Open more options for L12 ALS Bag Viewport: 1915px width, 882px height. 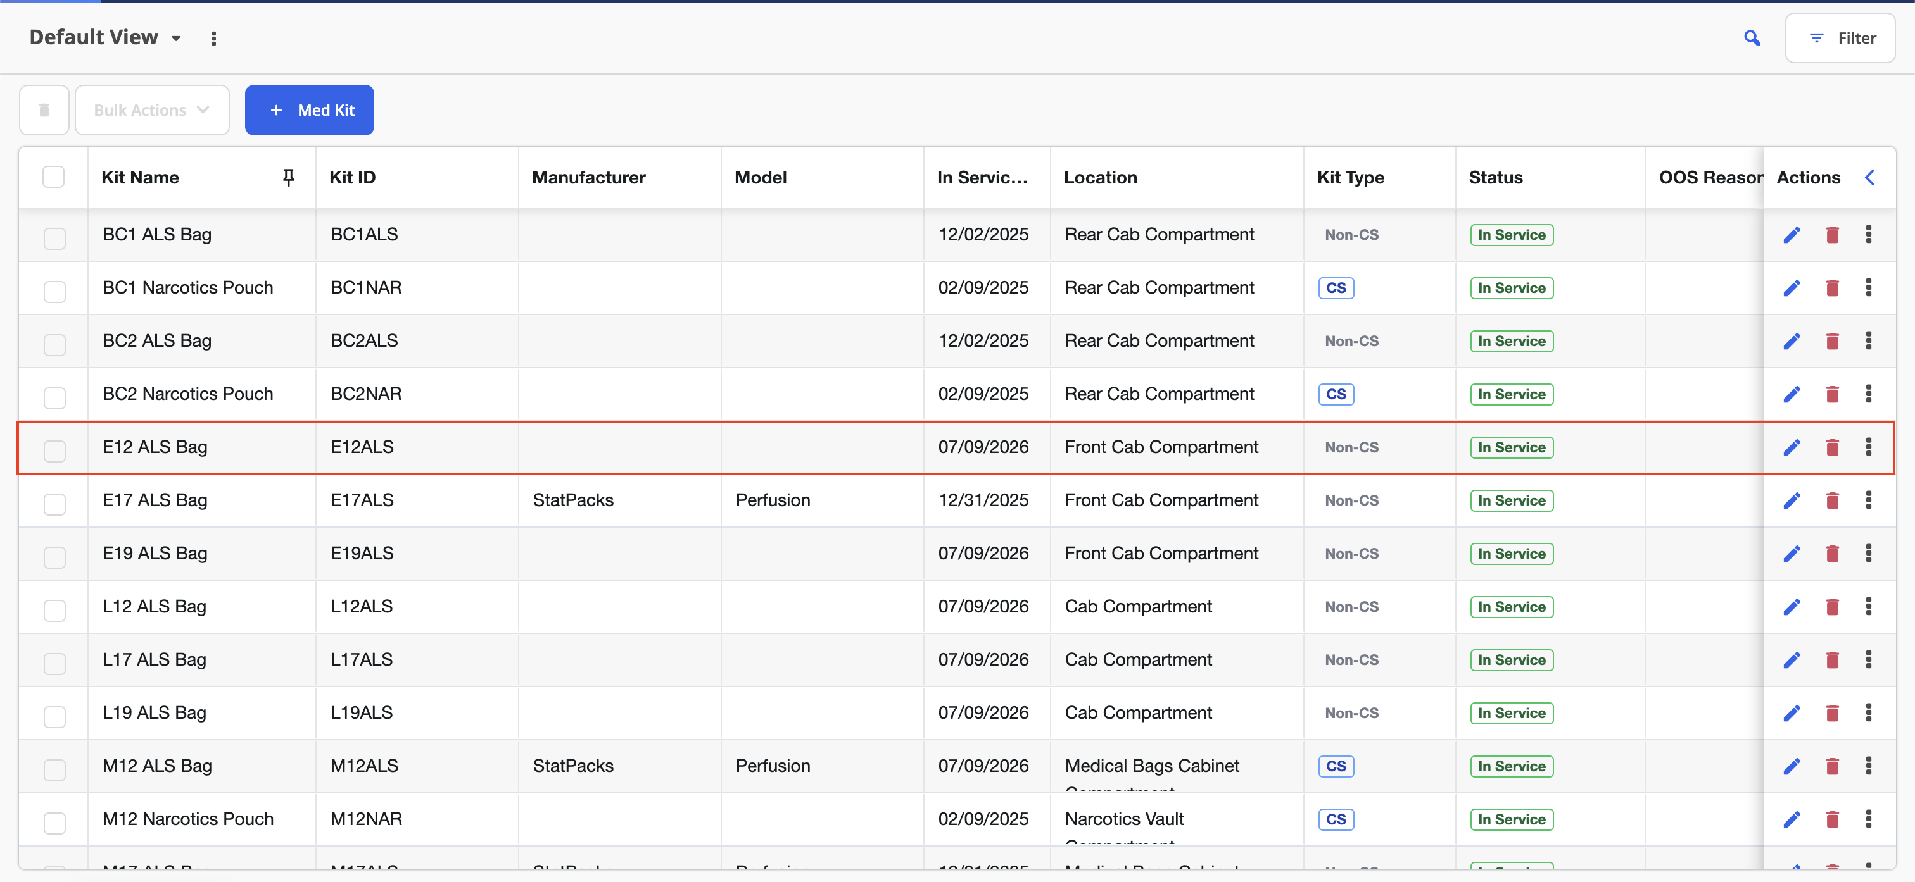point(1868,606)
